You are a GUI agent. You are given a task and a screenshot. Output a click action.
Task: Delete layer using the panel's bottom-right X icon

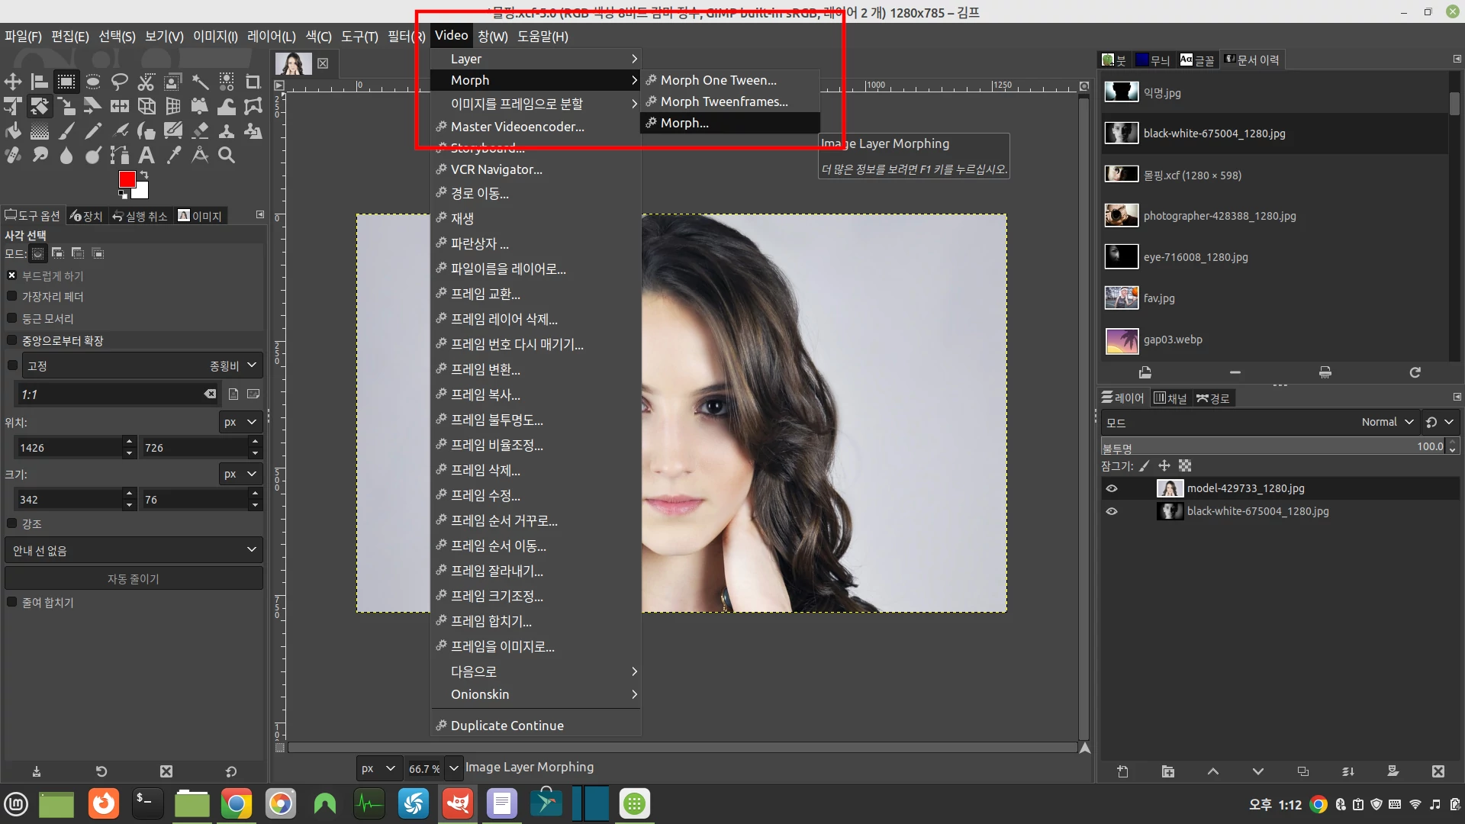1438,771
